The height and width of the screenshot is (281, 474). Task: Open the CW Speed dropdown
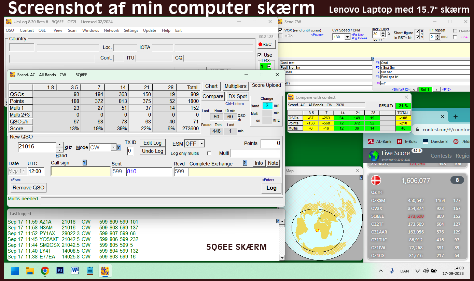click(x=347, y=37)
